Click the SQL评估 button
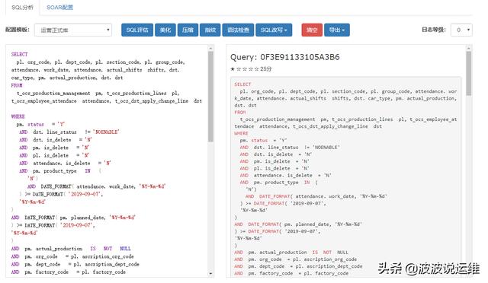The height and width of the screenshot is (283, 488). tap(137, 30)
